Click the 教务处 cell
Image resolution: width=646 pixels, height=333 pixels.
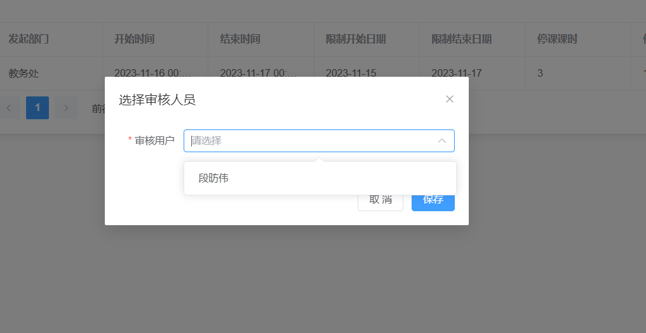point(24,74)
